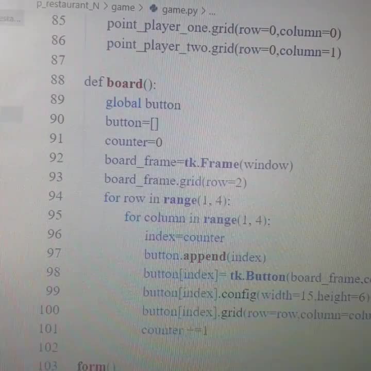Image resolution: width=371 pixels, height=371 pixels.
Task: Click on '.config(width=15,height=6)' code
Action: 294,295
